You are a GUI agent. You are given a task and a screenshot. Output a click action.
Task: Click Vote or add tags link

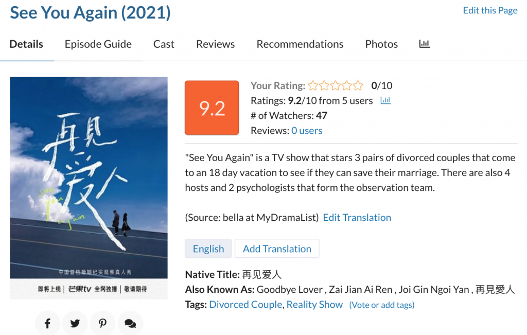pos(382,305)
